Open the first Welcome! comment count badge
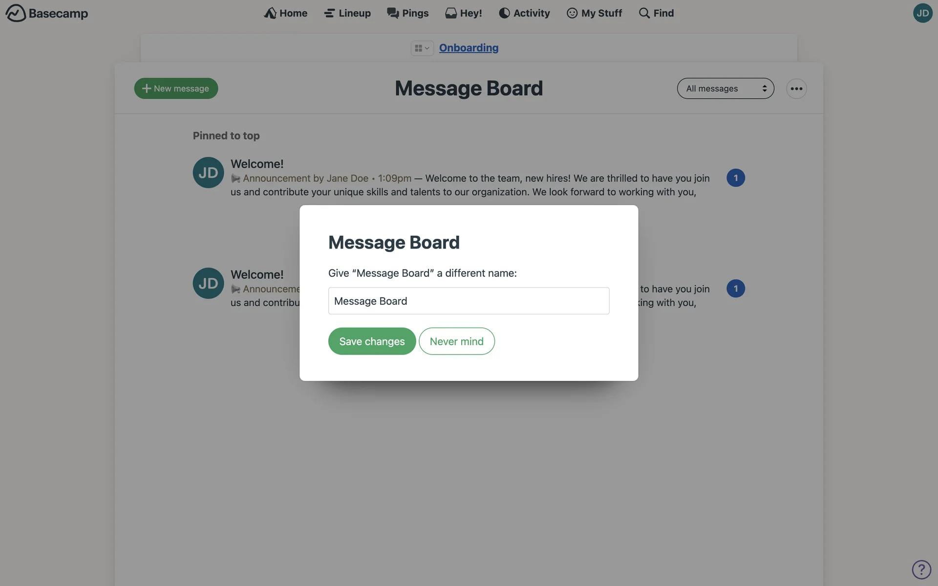The height and width of the screenshot is (586, 938). [736, 178]
